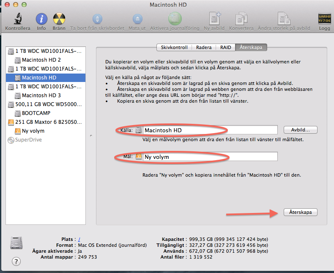Click the Mata ut eject icon
Screen dimensions: 334x273
click(137, 19)
